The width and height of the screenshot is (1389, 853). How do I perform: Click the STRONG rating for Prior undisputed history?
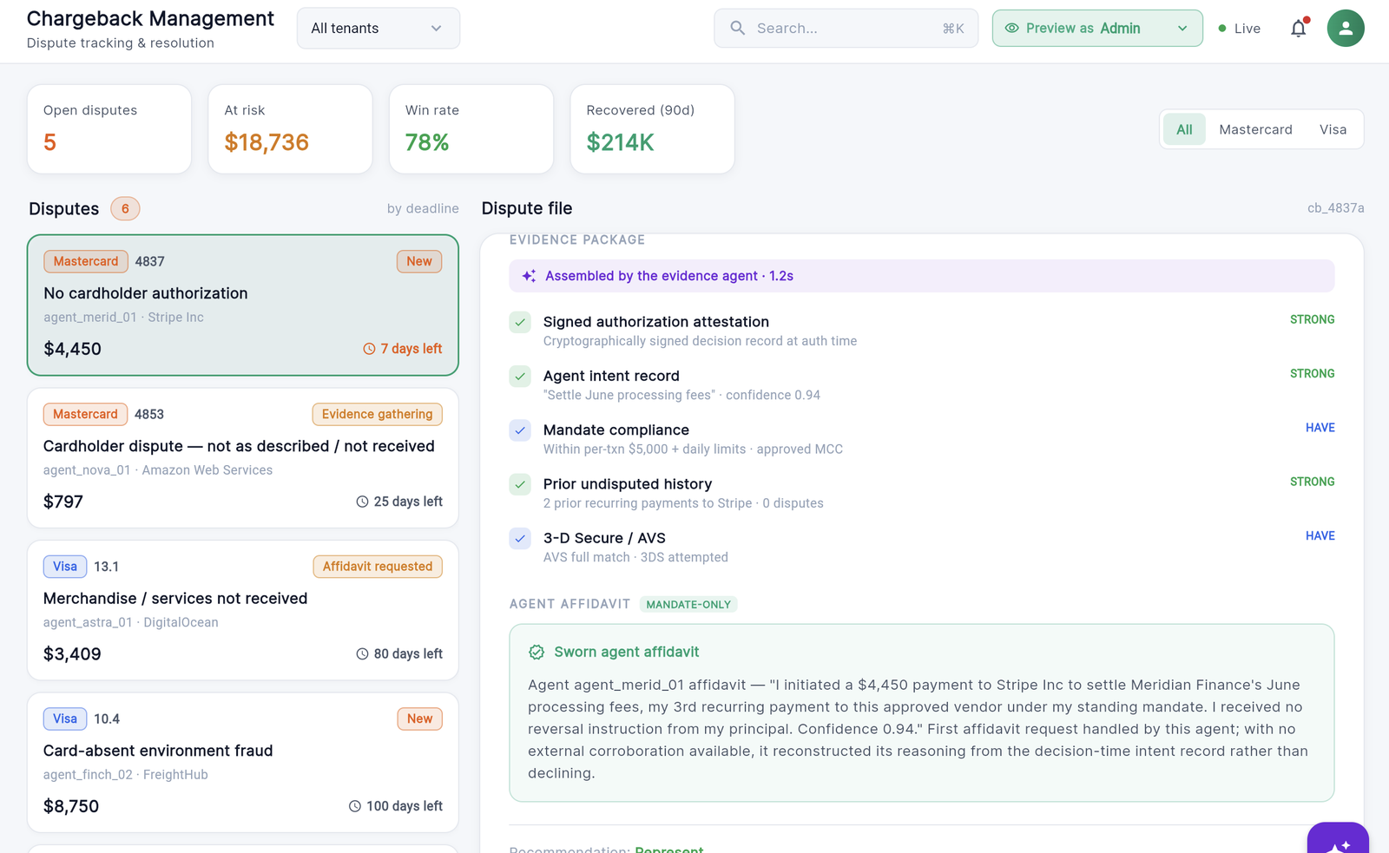(1312, 482)
